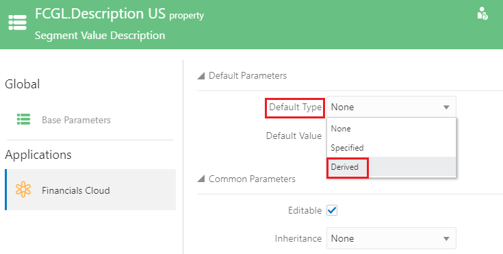Viewport: 503px width, 254px height.
Task: Toggle the Editable checkbox
Action: 332,210
